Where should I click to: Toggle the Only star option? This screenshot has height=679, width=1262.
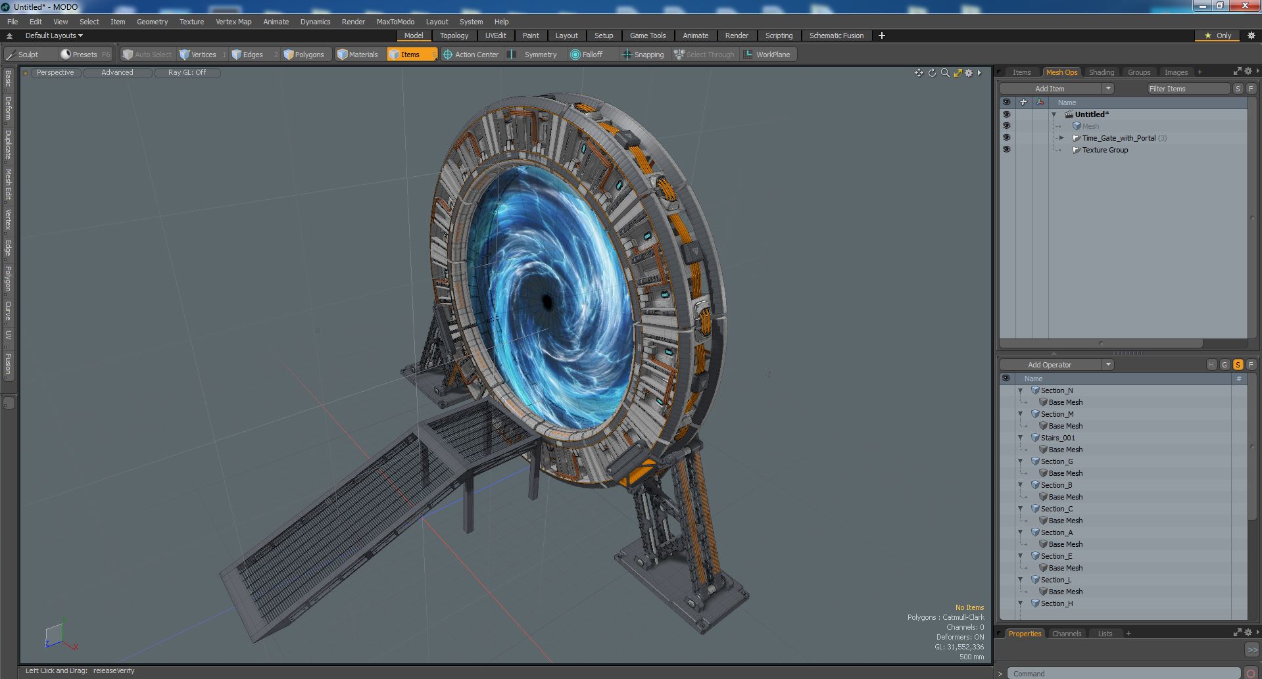pyautogui.click(x=1217, y=35)
